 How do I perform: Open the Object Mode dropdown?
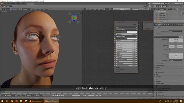(6, 6)
